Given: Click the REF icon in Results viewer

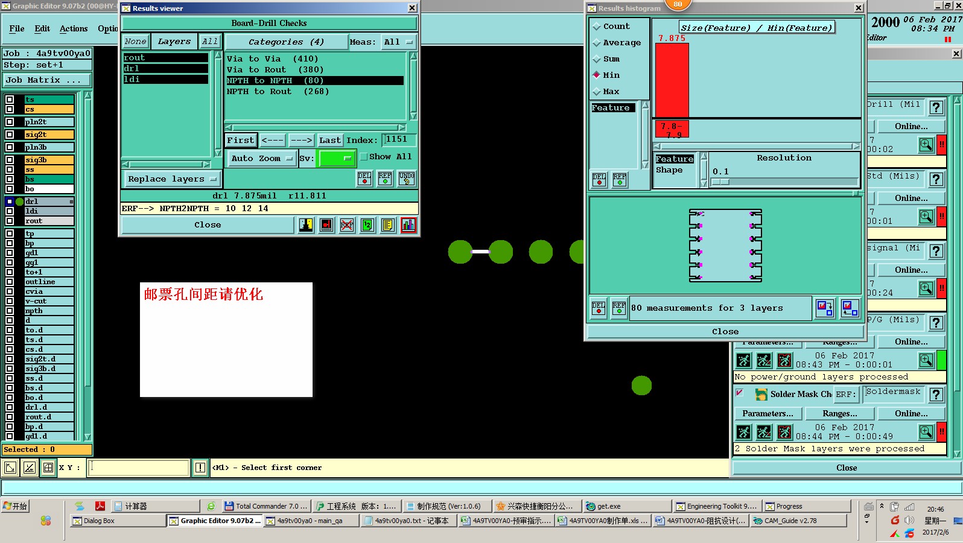Looking at the screenshot, I should (x=385, y=179).
